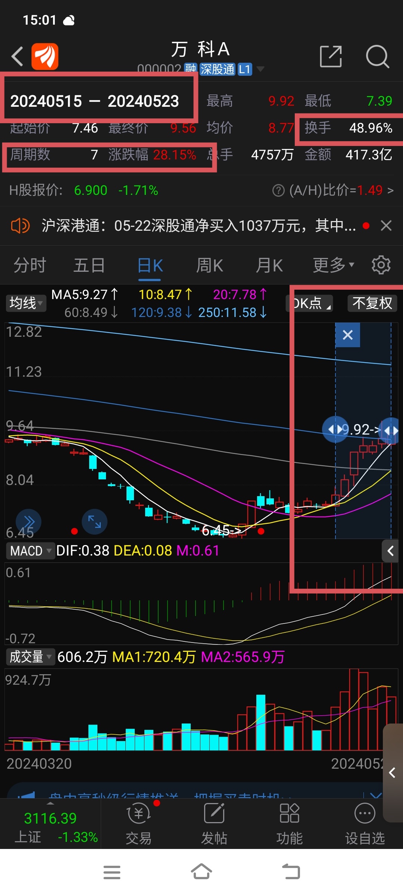The width and height of the screenshot is (403, 896).
Task: Tap the back arrow at top left
Action: pos(17,56)
